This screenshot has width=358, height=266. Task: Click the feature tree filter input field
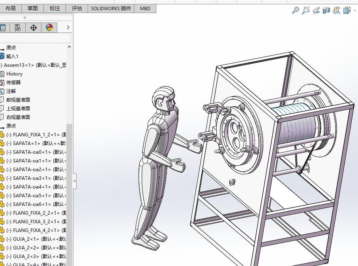(x=35, y=38)
